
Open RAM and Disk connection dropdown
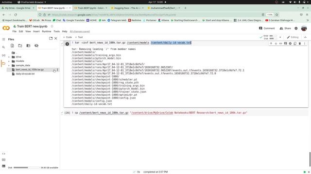point(280,37)
